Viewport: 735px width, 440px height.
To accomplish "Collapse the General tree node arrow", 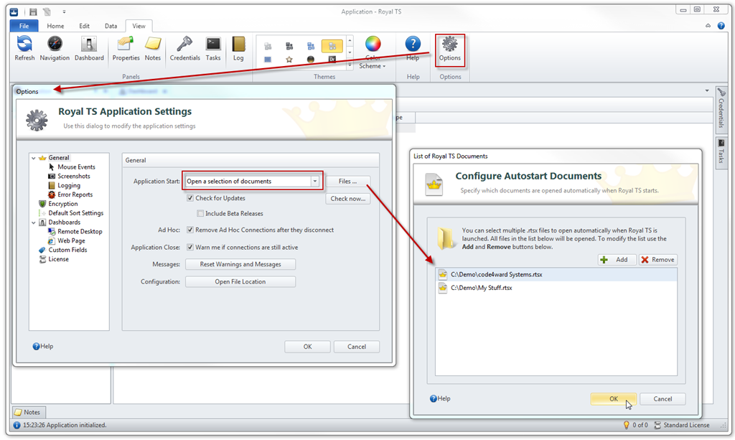I will pyautogui.click(x=33, y=158).
